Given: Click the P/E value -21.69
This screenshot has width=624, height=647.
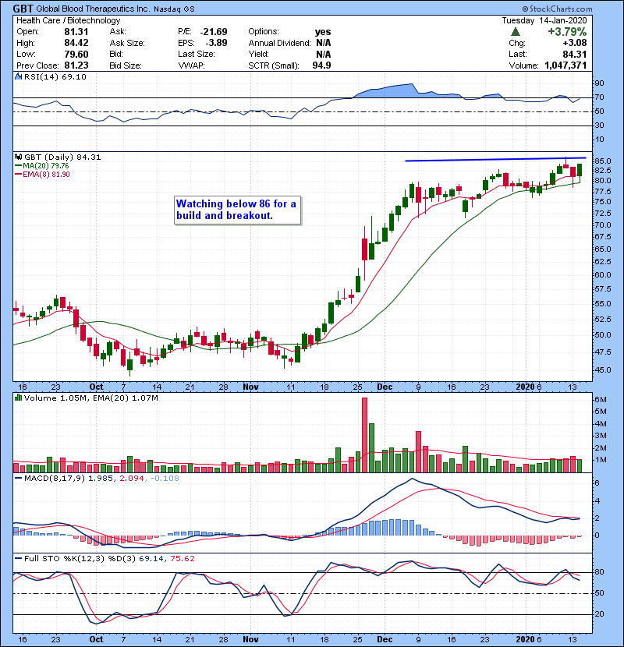Looking at the screenshot, I should click(214, 32).
